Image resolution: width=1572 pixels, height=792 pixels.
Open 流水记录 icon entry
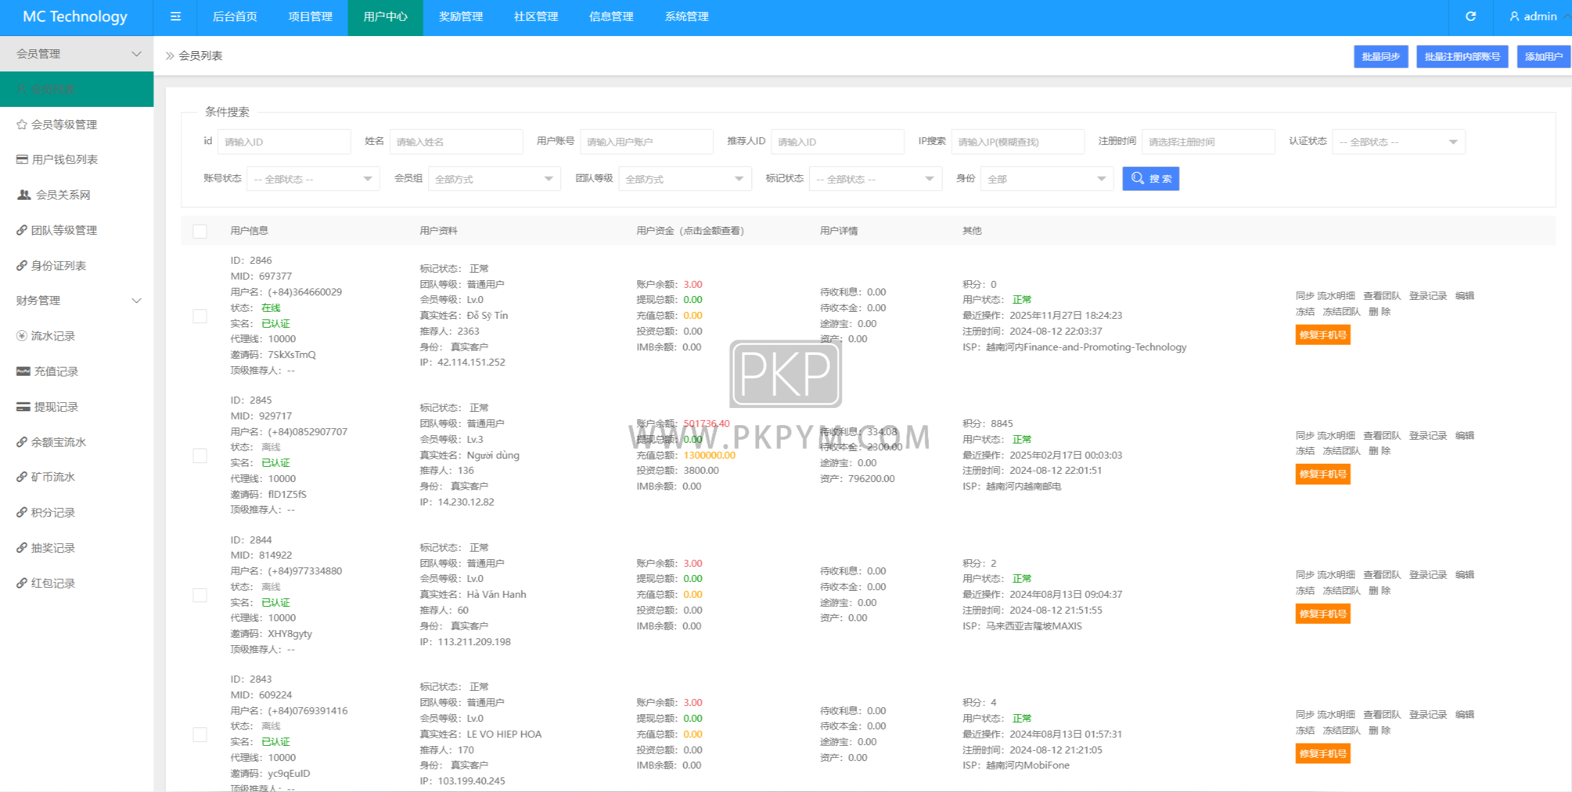point(22,336)
